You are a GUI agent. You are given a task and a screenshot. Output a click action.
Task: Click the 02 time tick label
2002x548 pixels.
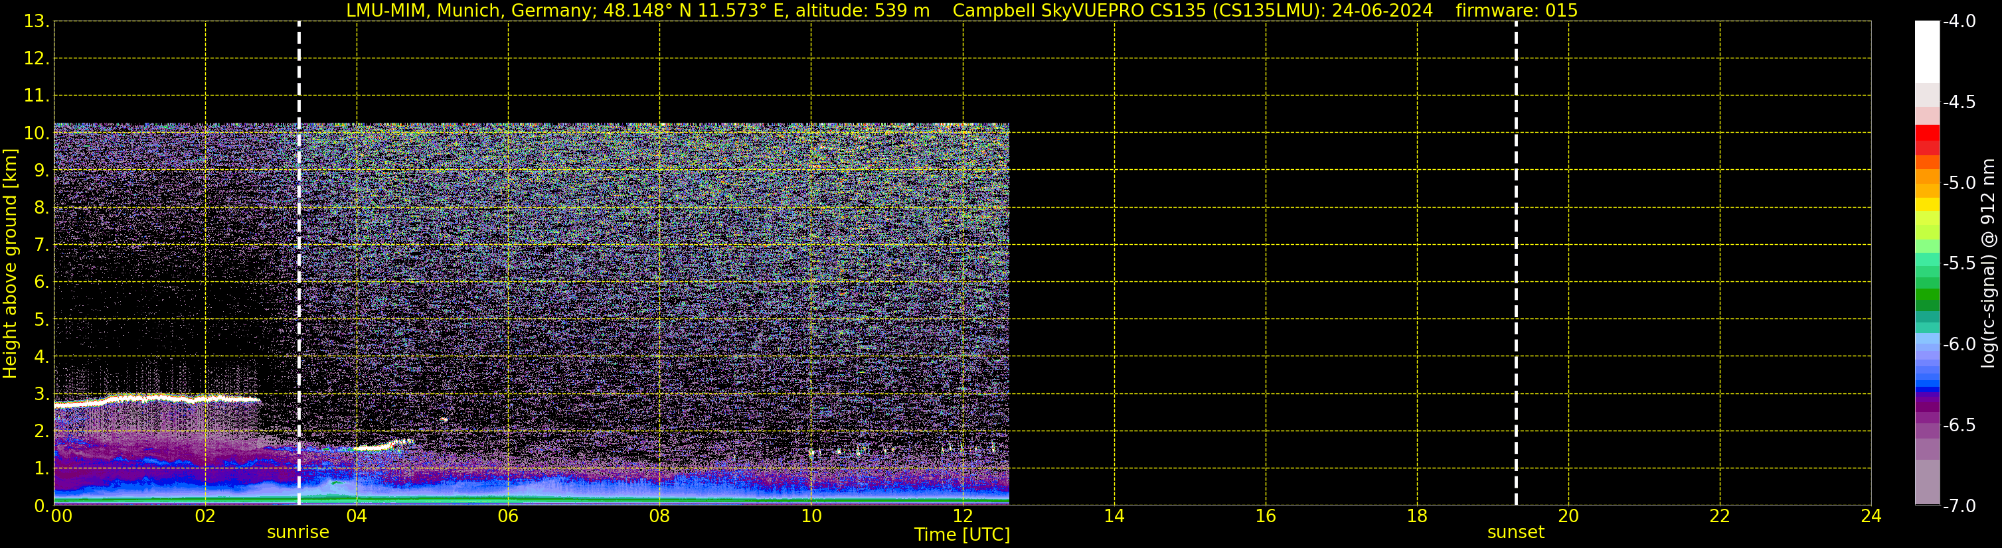click(205, 516)
